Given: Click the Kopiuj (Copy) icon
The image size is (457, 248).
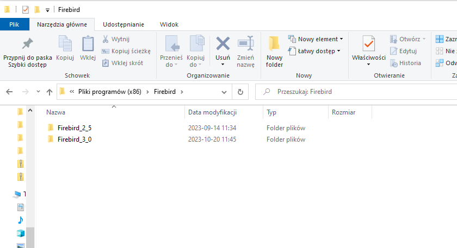Looking at the screenshot, I should (65, 43).
